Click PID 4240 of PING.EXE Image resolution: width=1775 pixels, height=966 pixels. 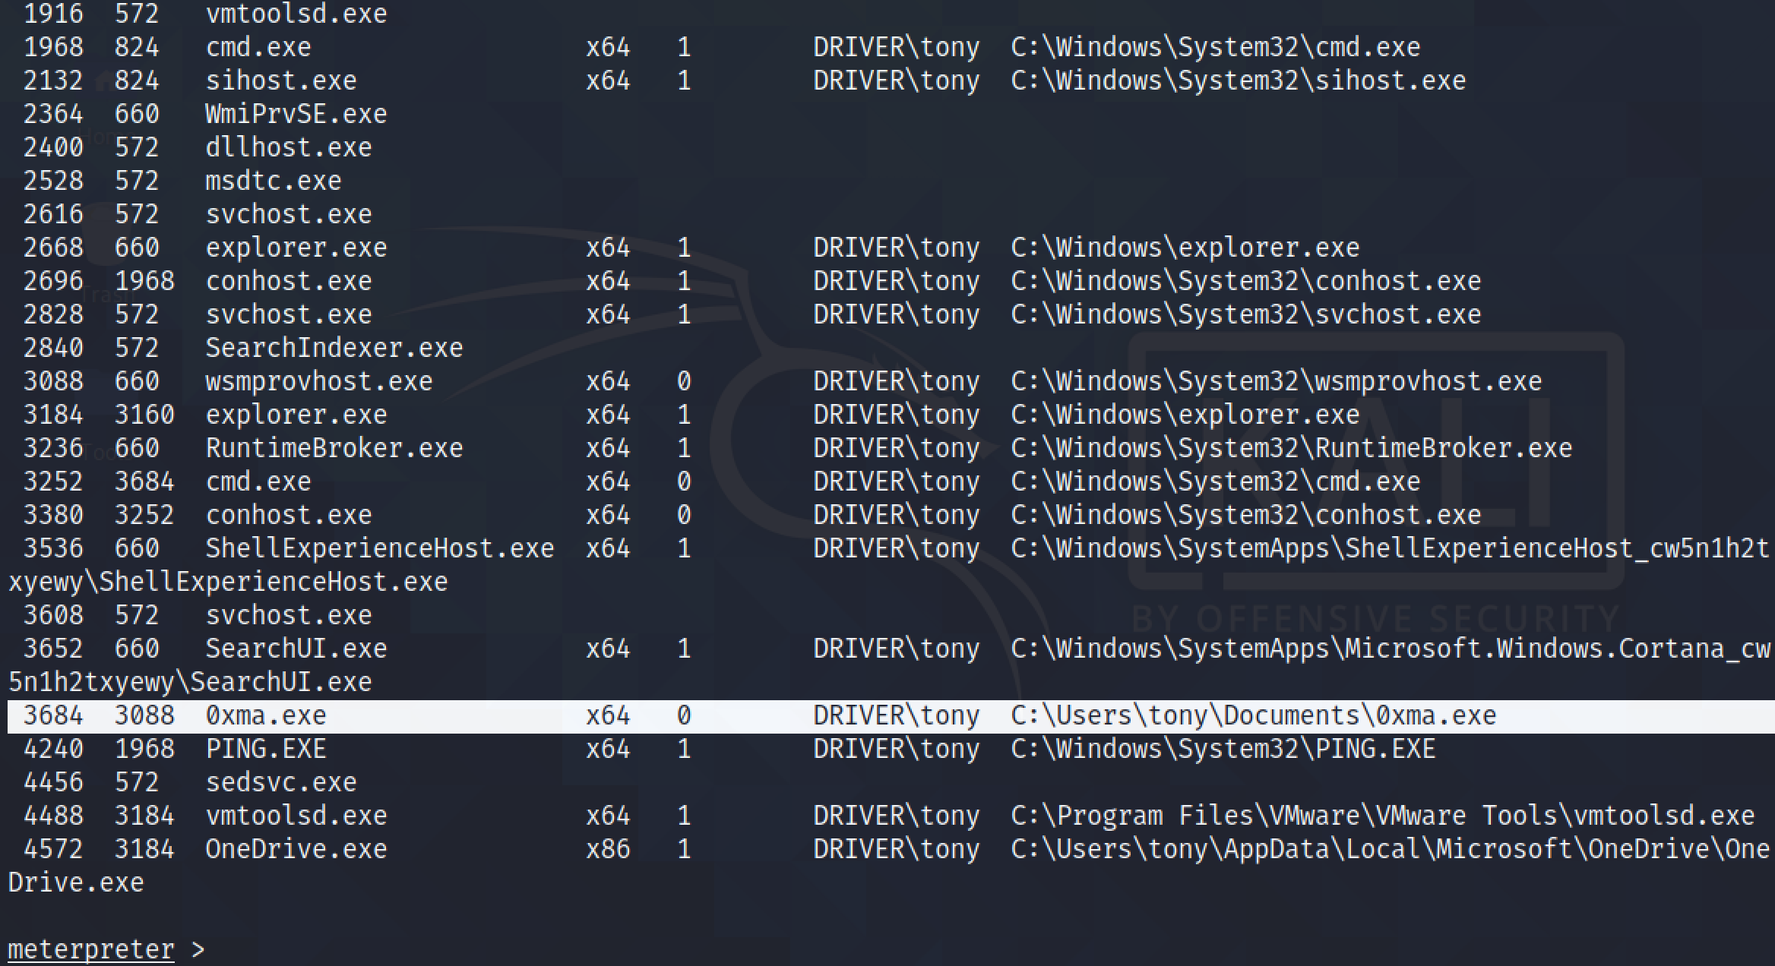(x=53, y=749)
